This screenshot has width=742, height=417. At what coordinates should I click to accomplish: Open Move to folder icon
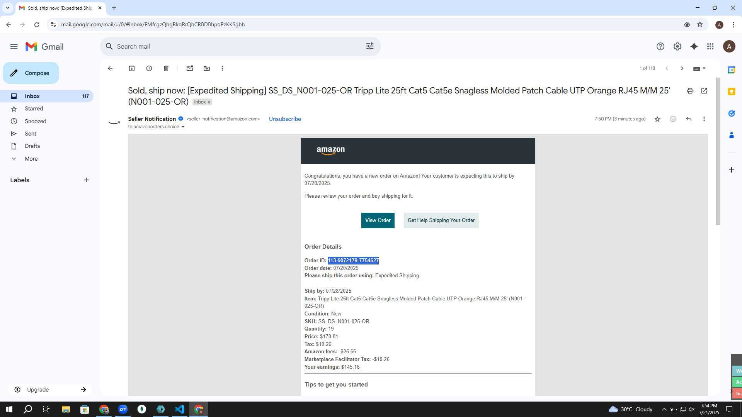click(x=207, y=68)
